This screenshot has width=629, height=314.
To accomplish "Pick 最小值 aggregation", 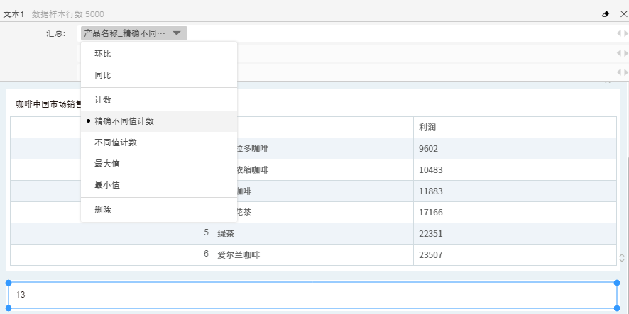I will [107, 185].
